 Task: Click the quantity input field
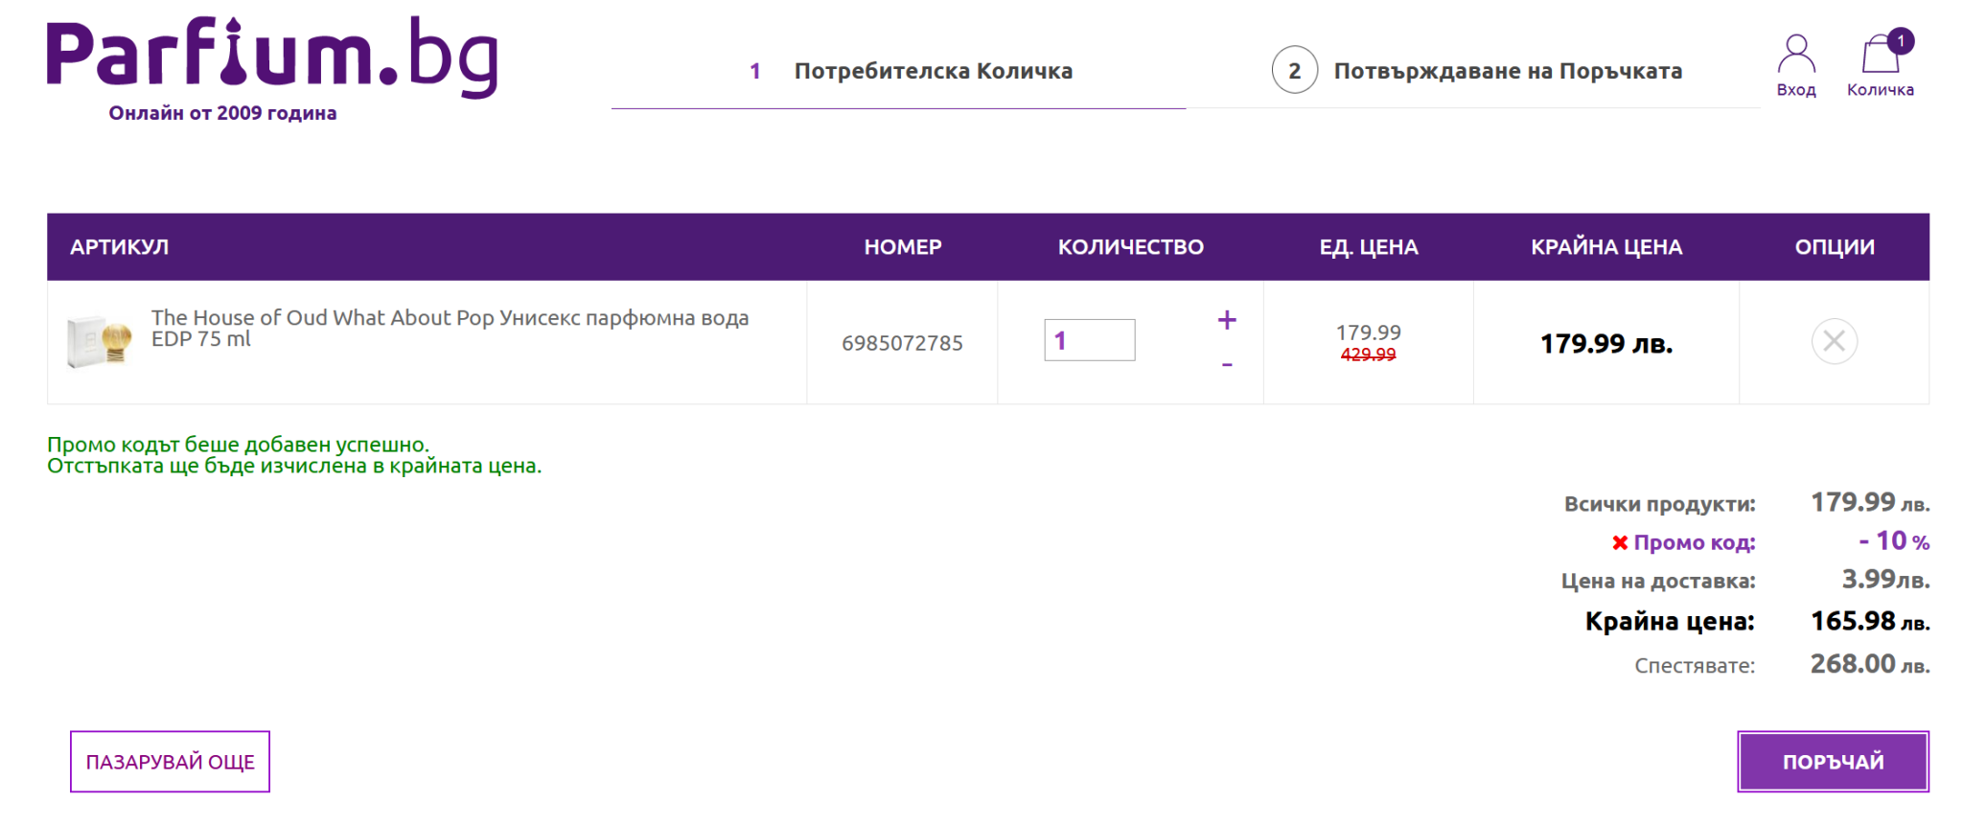pyautogui.click(x=1089, y=340)
